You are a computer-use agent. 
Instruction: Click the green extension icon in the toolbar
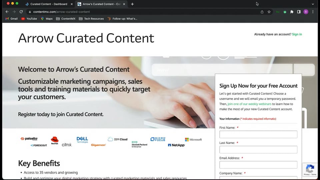tap(285, 12)
